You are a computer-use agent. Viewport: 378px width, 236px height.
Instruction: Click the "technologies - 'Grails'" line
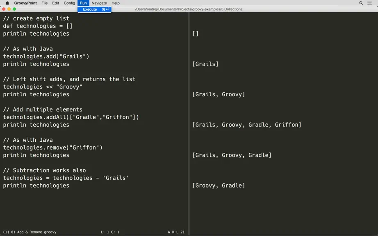(x=66, y=178)
